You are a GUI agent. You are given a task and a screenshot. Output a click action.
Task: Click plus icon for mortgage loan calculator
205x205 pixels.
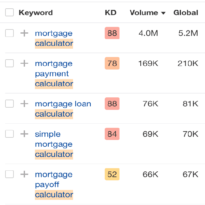[24, 104]
